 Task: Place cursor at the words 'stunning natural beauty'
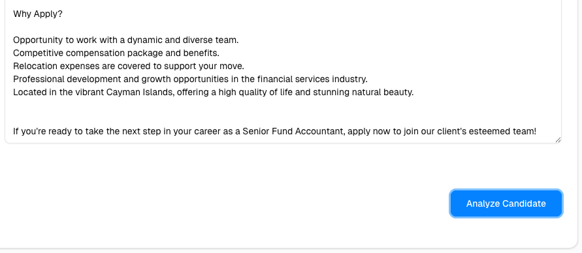click(363, 92)
